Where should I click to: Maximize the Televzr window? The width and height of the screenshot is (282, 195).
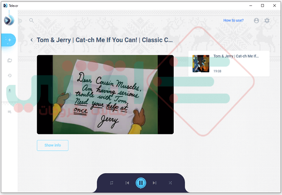pos(262,6)
